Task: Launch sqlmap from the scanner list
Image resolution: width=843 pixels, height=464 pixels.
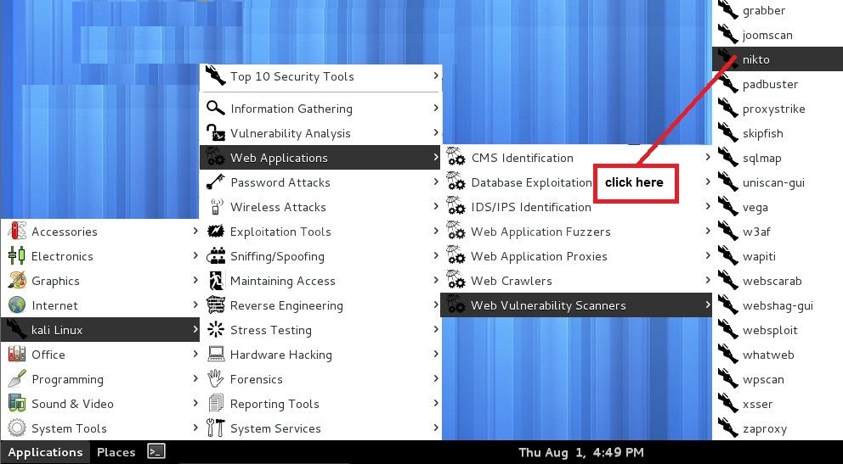Action: [778, 158]
